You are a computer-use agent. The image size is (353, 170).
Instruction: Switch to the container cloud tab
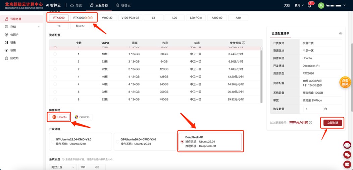123,5
